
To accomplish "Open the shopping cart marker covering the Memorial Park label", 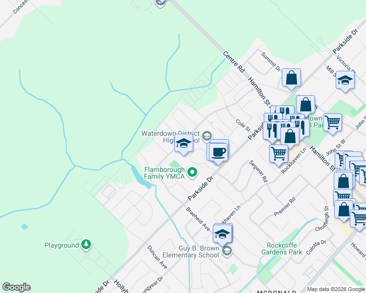I will pyautogui.click(x=332, y=123).
